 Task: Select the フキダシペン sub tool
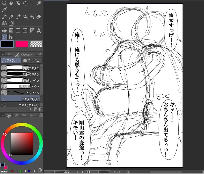20,93
